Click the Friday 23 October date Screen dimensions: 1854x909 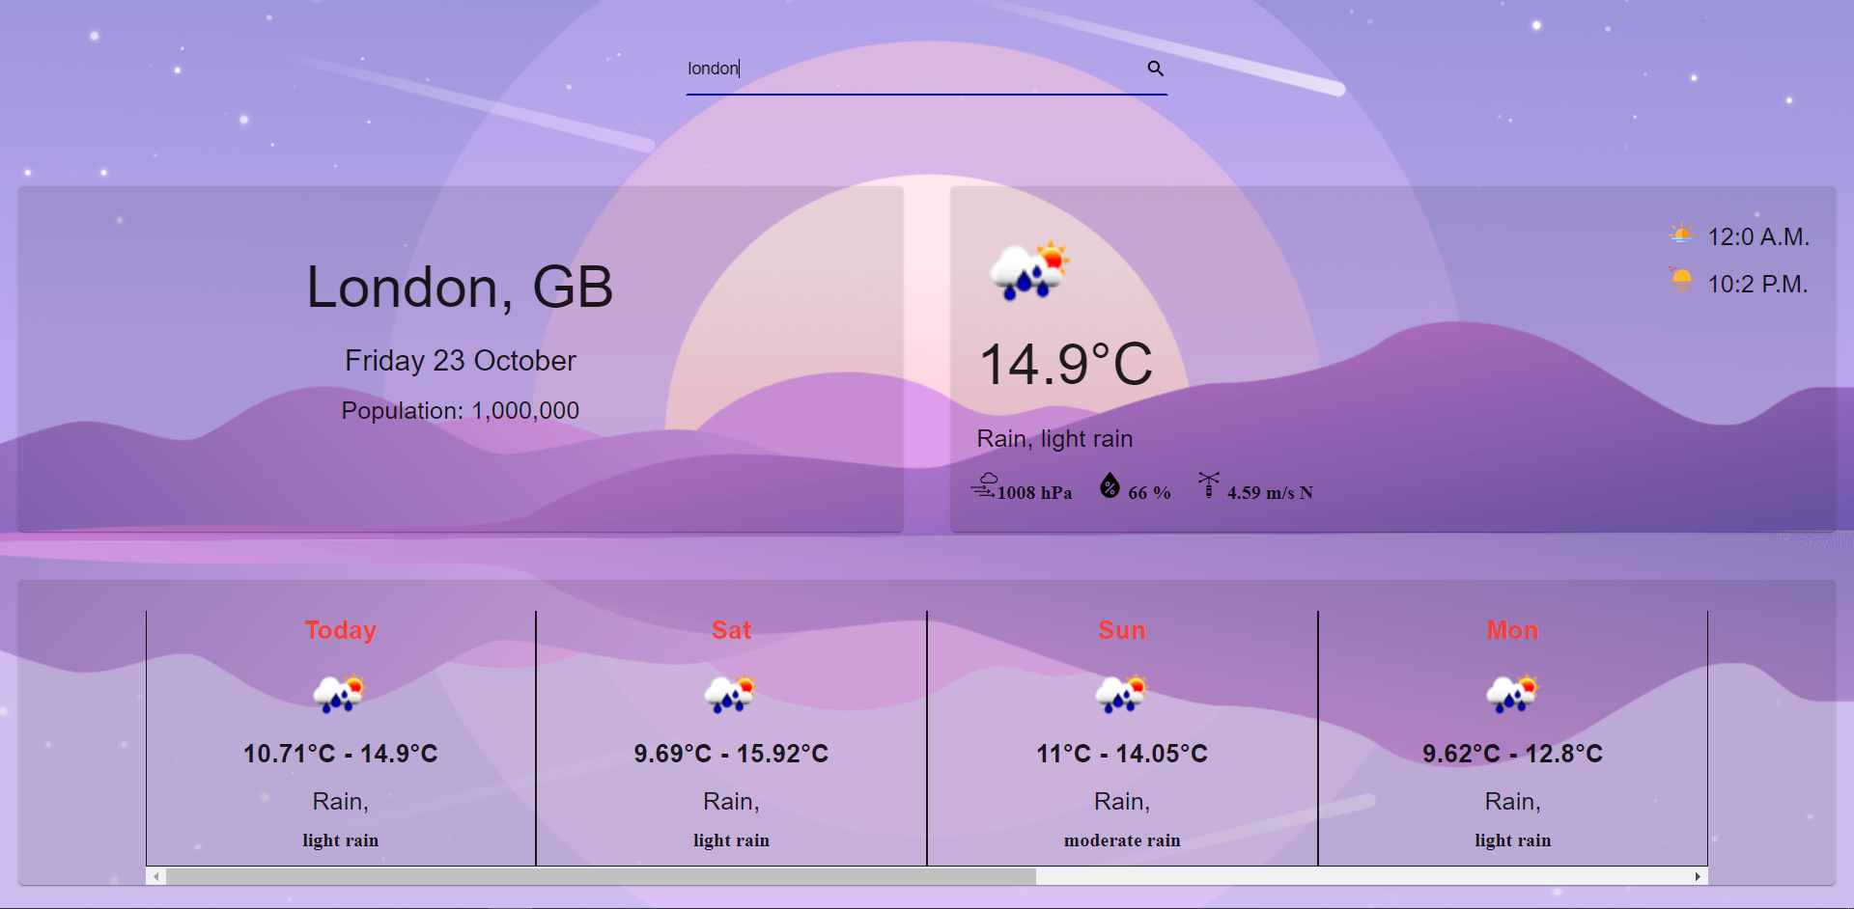461,361
